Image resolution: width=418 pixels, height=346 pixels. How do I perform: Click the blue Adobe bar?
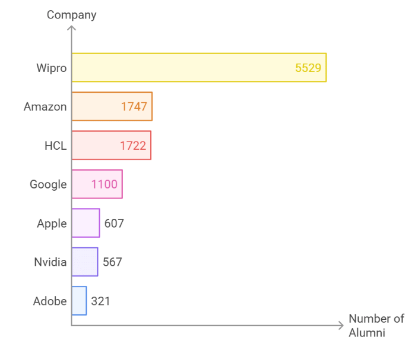(79, 301)
